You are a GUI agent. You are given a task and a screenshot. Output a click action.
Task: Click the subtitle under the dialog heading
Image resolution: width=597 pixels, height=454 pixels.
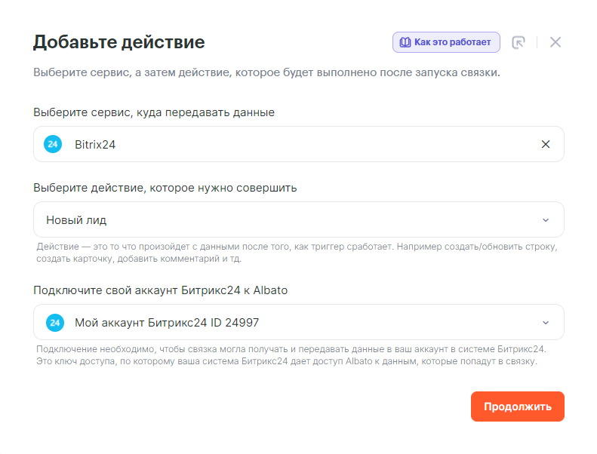coord(266,73)
